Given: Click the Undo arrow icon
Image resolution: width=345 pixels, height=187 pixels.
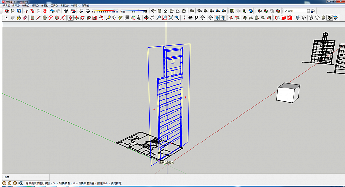Looking at the screenshot, I should pos(52,11).
